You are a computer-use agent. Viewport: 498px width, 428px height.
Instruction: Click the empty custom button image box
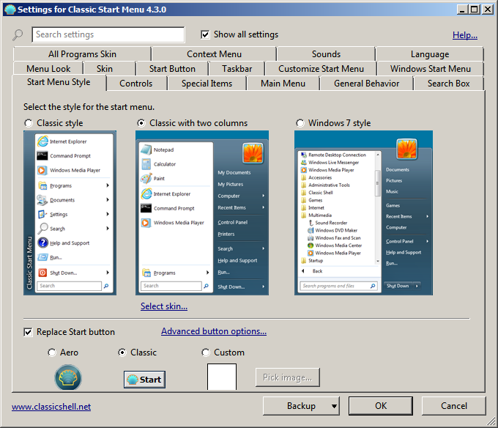pos(222,377)
